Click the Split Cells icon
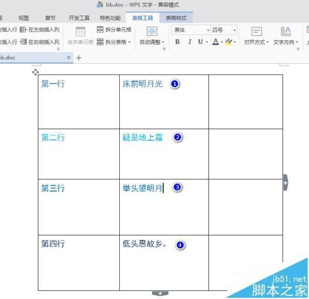 [x=100, y=30]
